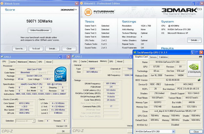Click the Memory CPU-Z window title icon
Viewport: 204px width, 134px height.
click(x=73, y=56)
